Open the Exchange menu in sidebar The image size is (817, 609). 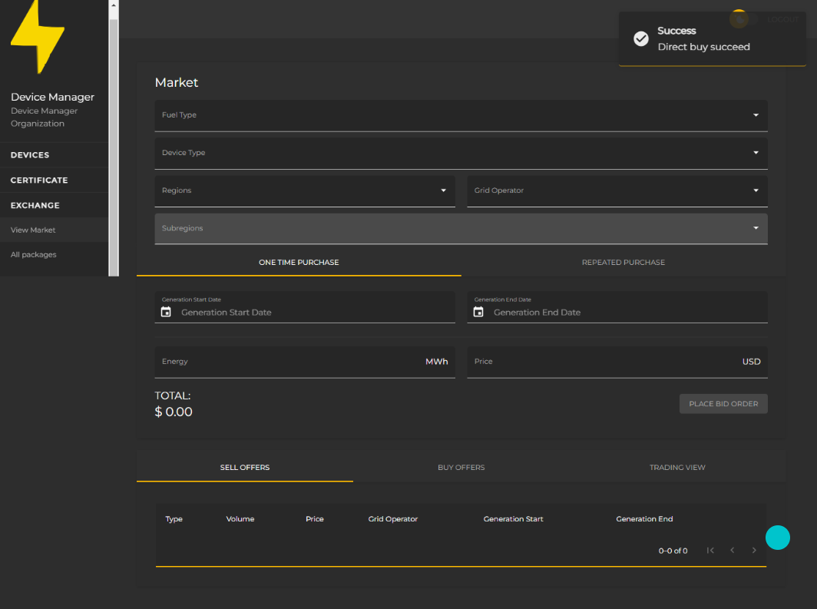click(x=55, y=205)
